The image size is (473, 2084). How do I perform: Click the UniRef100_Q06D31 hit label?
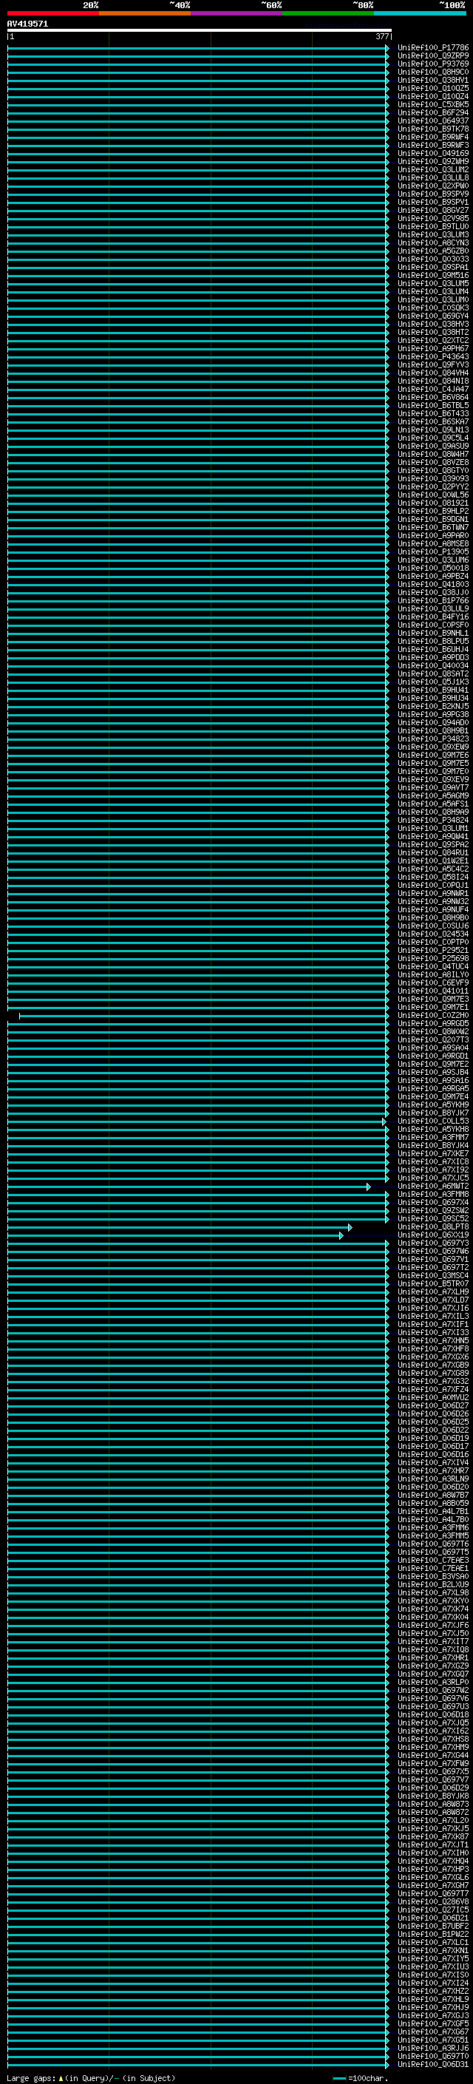pos(433,2066)
